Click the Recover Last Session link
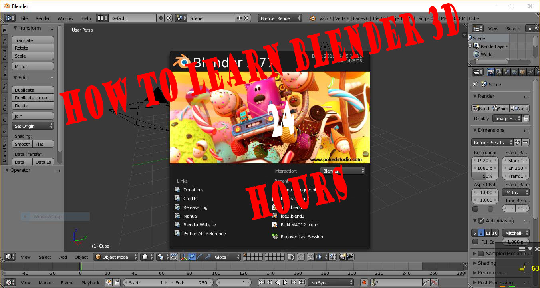540x288 pixels. pos(301,236)
